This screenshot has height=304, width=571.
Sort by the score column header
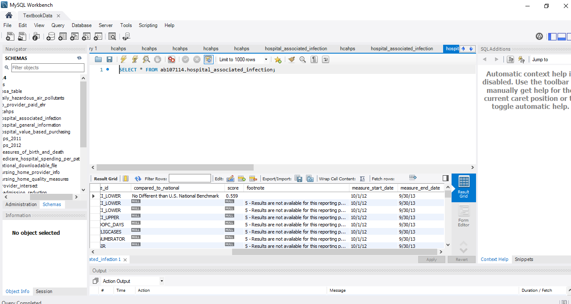pyautogui.click(x=233, y=188)
